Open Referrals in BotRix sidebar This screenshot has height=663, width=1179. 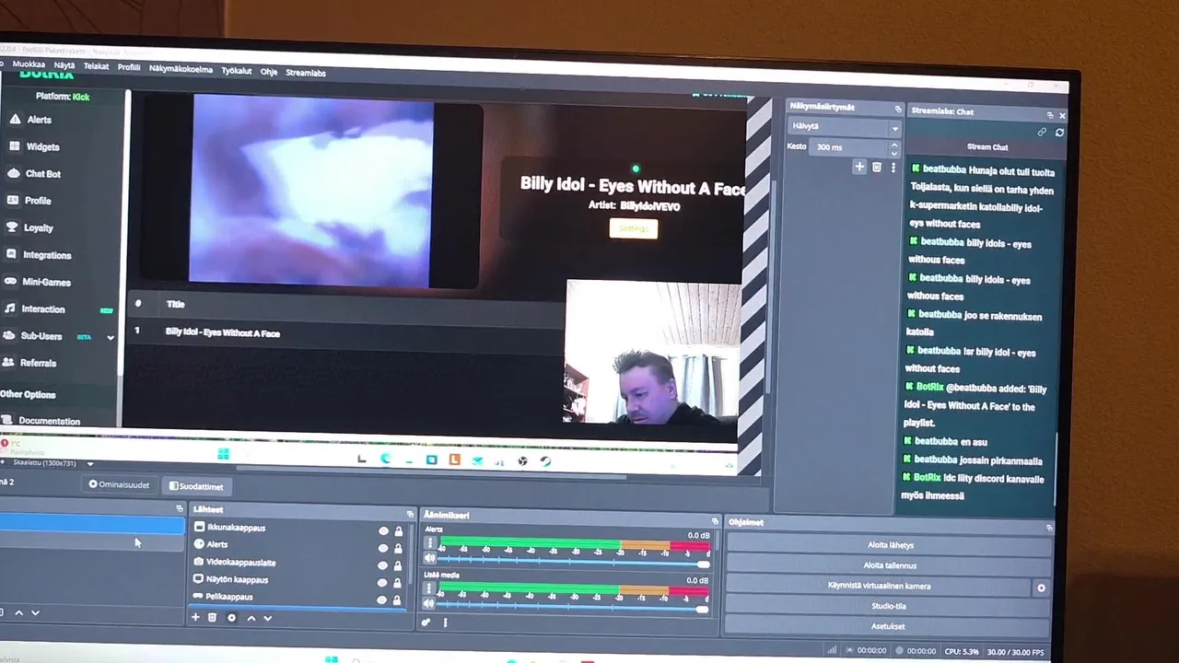coord(29,363)
